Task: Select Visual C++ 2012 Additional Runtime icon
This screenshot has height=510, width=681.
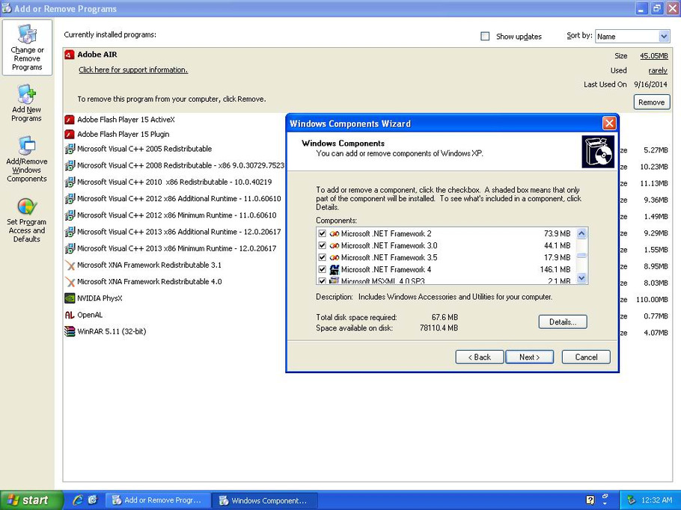Action: pyautogui.click(x=70, y=199)
